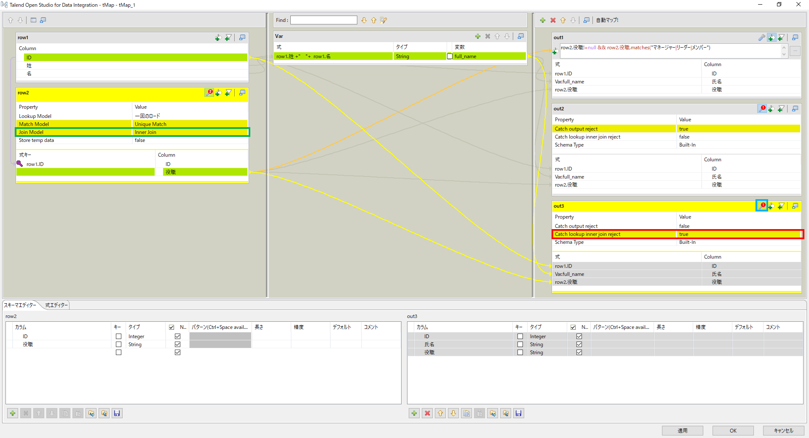Delete the selected column from the out3 schema
Viewport: 809px width, 438px height.
tap(427, 413)
